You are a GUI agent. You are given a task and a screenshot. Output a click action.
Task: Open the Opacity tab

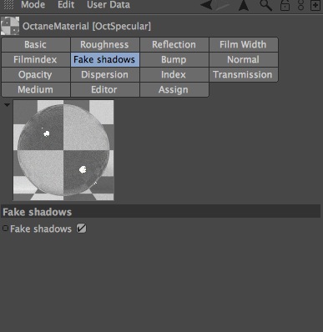(x=36, y=74)
